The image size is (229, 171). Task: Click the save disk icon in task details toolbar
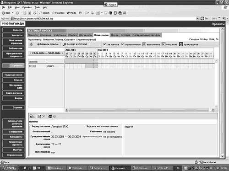coord(39,117)
